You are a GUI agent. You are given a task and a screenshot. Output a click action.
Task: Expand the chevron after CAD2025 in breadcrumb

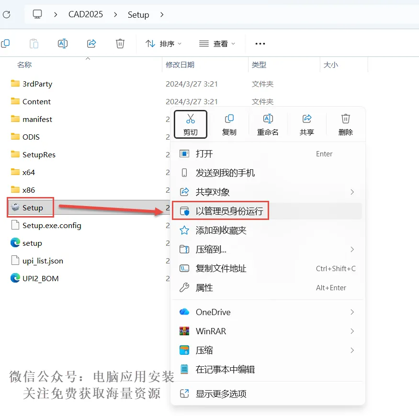coord(115,15)
